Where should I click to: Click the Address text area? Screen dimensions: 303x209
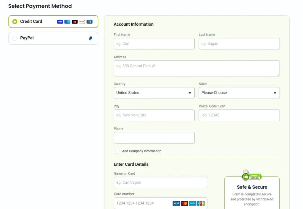click(196, 68)
